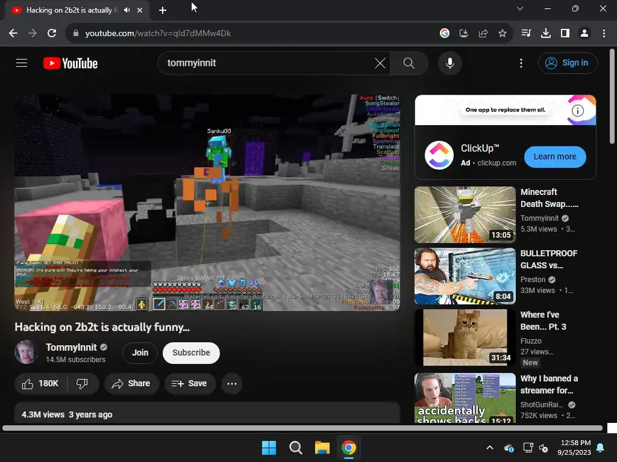Click the Share button
The image size is (617, 462).
pyautogui.click(x=131, y=383)
